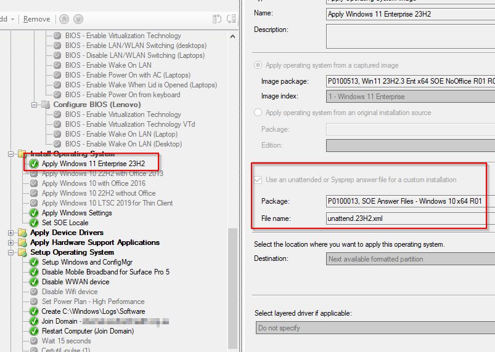Select BIOS - Enable Wake On LAN (Laptop)

121,134
